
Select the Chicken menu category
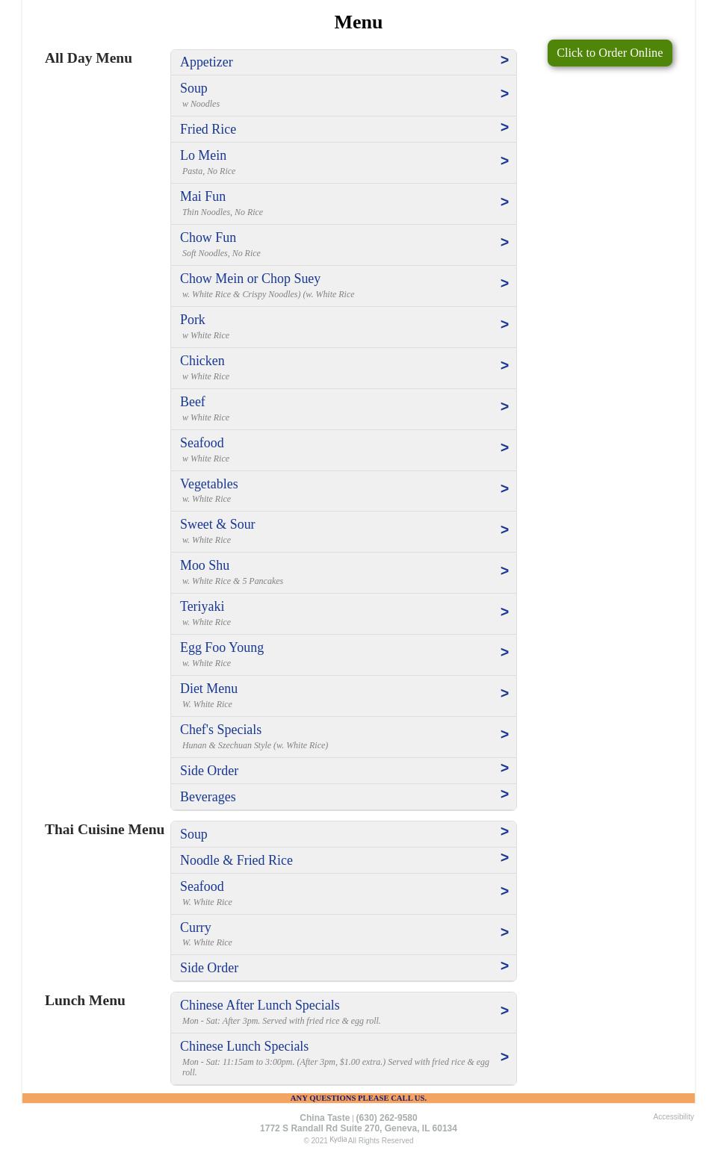[344, 367]
